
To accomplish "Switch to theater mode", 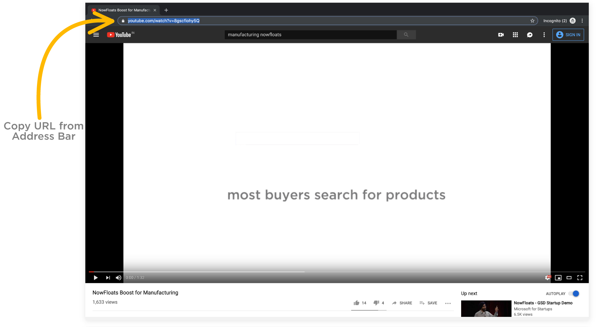I will pyautogui.click(x=569, y=278).
